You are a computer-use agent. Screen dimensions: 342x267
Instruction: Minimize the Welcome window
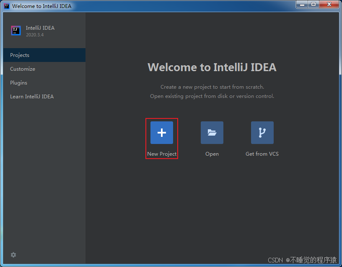coord(302,4)
